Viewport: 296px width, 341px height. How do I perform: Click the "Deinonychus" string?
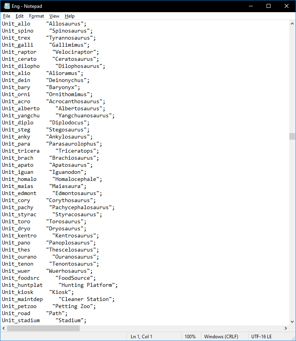tap(68, 80)
